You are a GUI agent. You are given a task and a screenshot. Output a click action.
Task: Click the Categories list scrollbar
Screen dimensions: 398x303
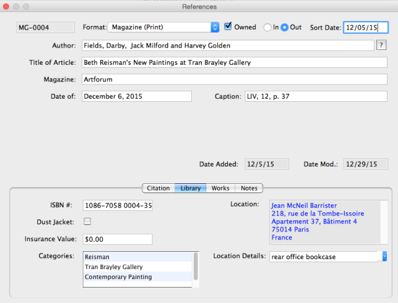[x=196, y=267]
